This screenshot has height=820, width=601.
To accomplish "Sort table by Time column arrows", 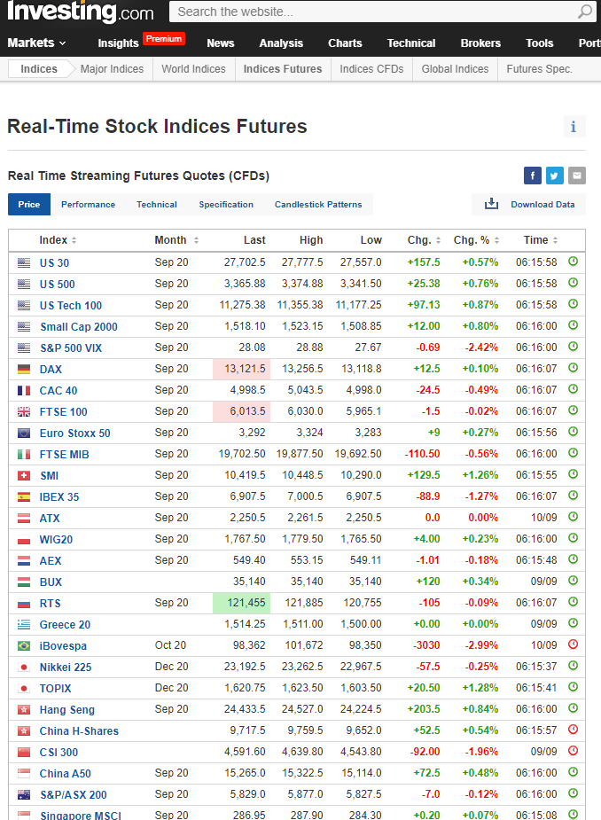I will [x=556, y=240].
